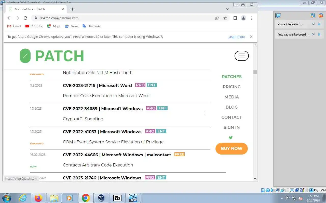Viewport: 326px width, 203px height.
Task: Click VirtualBox hard disk status icon
Action: [263, 190]
